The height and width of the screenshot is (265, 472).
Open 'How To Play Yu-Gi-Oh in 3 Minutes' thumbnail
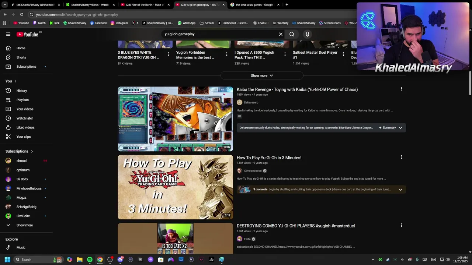click(x=175, y=187)
